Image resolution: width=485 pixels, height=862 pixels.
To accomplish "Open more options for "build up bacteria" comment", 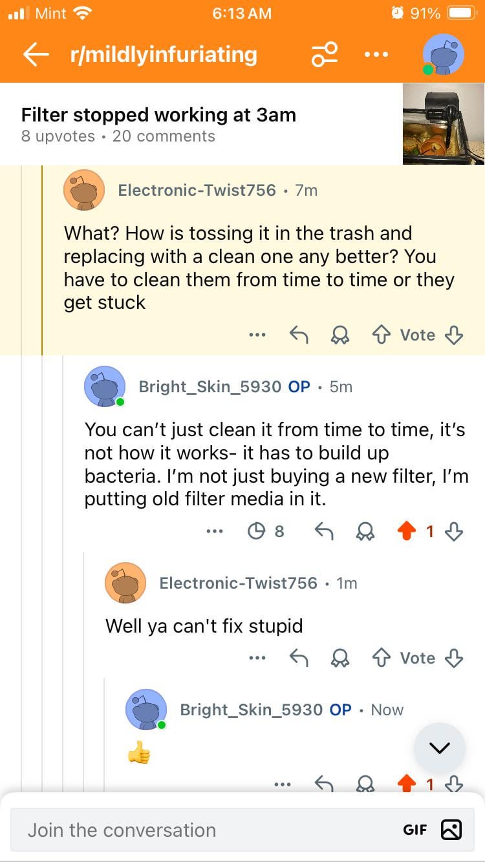I will point(214,531).
